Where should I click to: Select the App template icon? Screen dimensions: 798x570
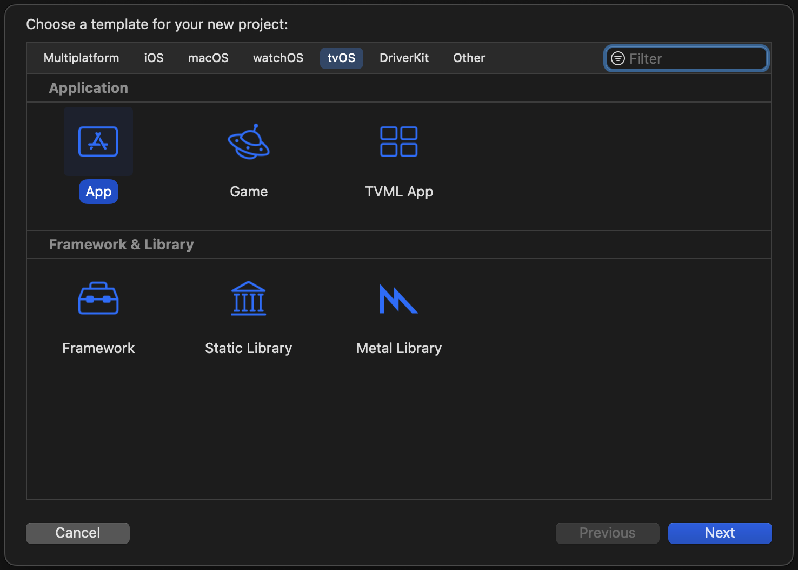click(98, 141)
